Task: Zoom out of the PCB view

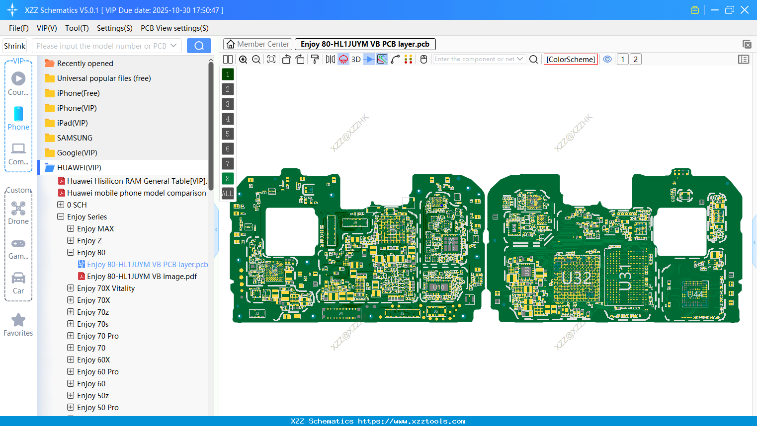Action: pos(256,59)
